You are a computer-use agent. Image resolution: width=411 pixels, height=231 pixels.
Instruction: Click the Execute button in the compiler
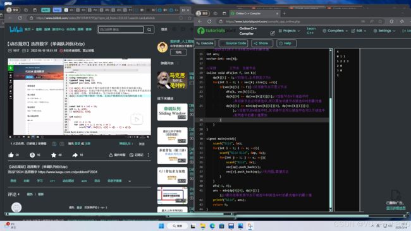(205, 43)
